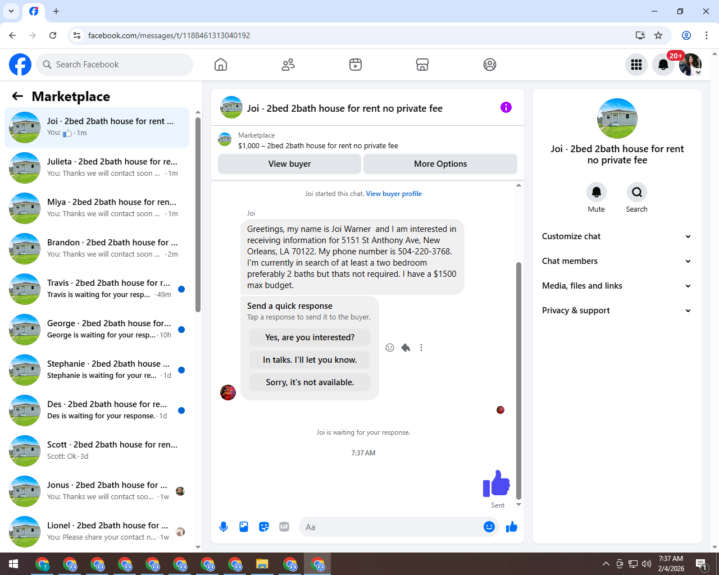Open the Windows Start button
719x575 pixels.
tap(13, 564)
